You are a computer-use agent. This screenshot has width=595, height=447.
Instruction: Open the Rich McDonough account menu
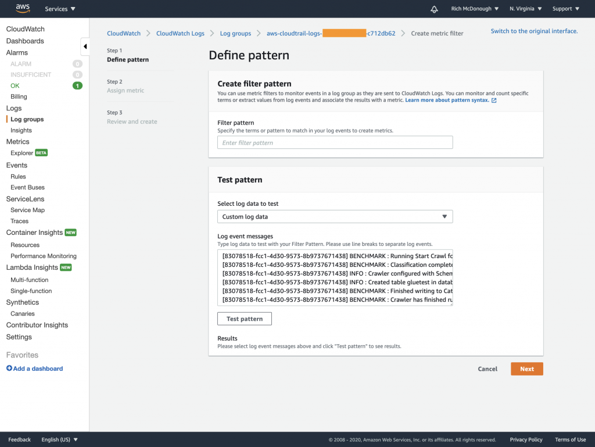[x=472, y=8]
